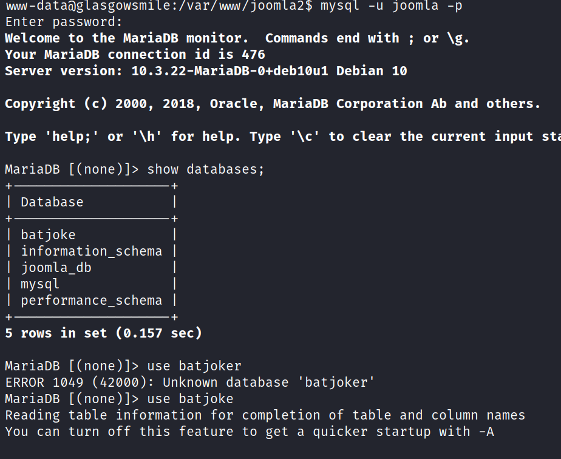Click the 'Database' table column header
This screenshot has height=459, width=561.
(52, 202)
